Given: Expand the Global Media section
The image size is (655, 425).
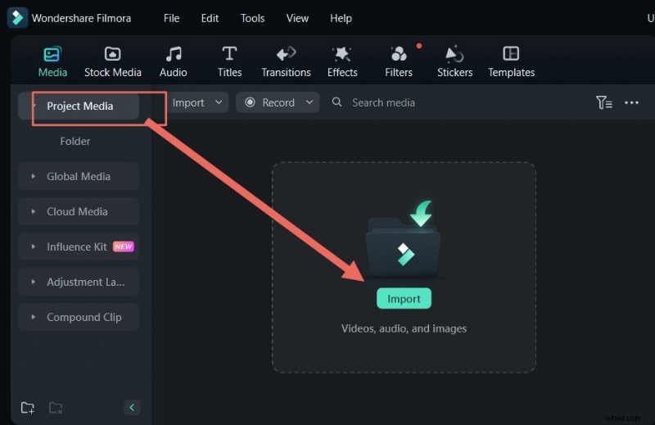Looking at the screenshot, I should (x=78, y=176).
